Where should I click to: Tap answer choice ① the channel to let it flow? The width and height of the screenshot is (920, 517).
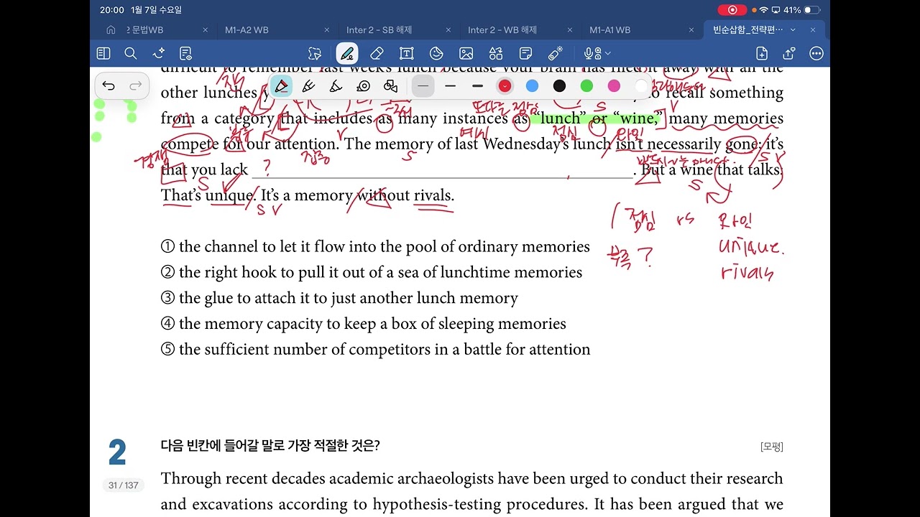tap(375, 247)
